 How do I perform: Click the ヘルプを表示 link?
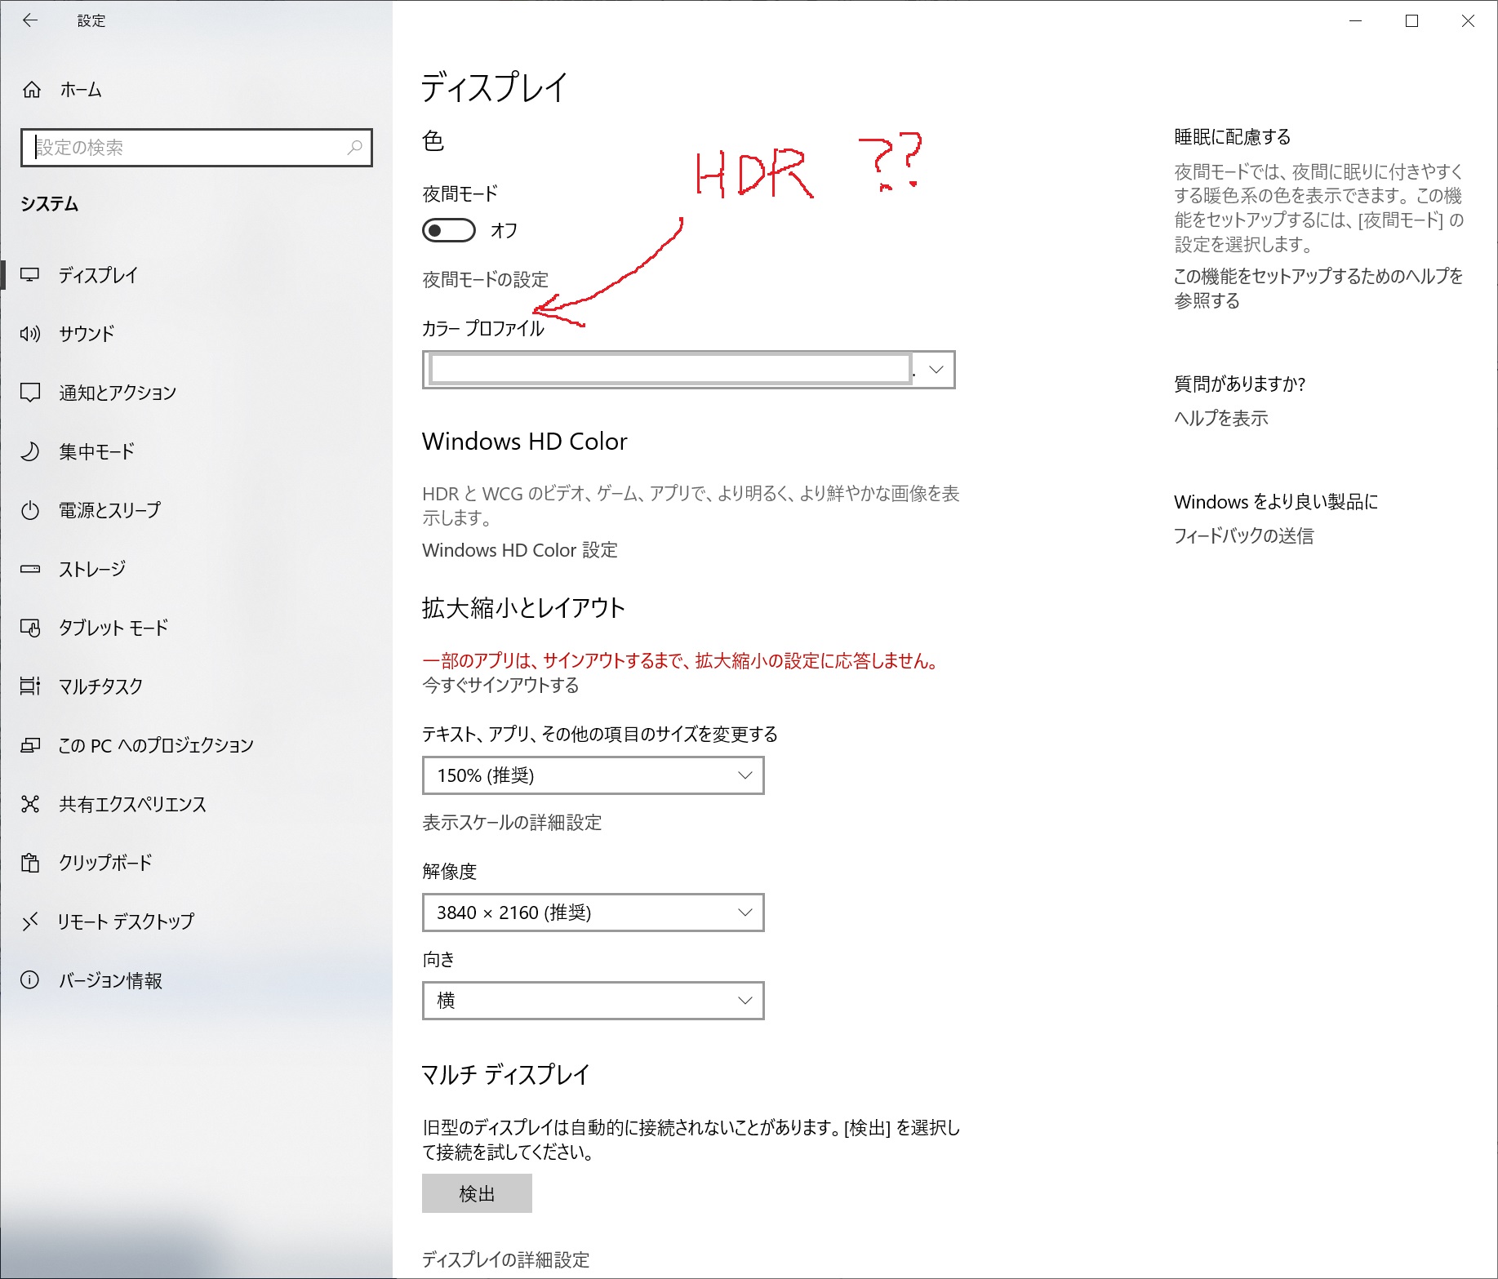point(1220,419)
